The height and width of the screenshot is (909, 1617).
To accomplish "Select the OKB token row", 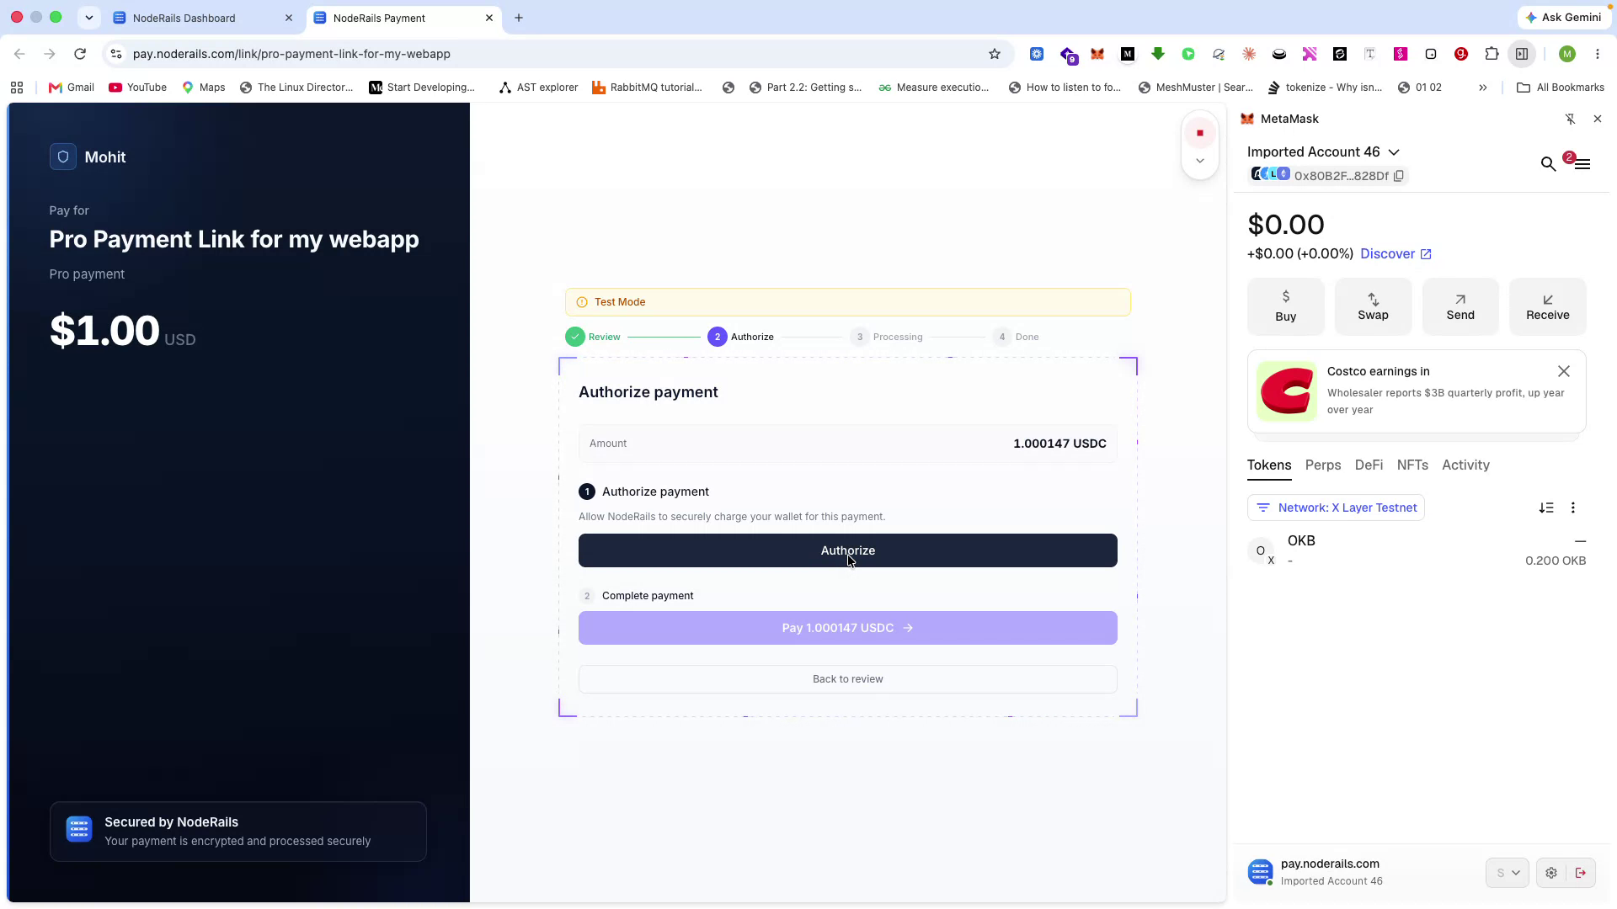I will [1417, 550].
